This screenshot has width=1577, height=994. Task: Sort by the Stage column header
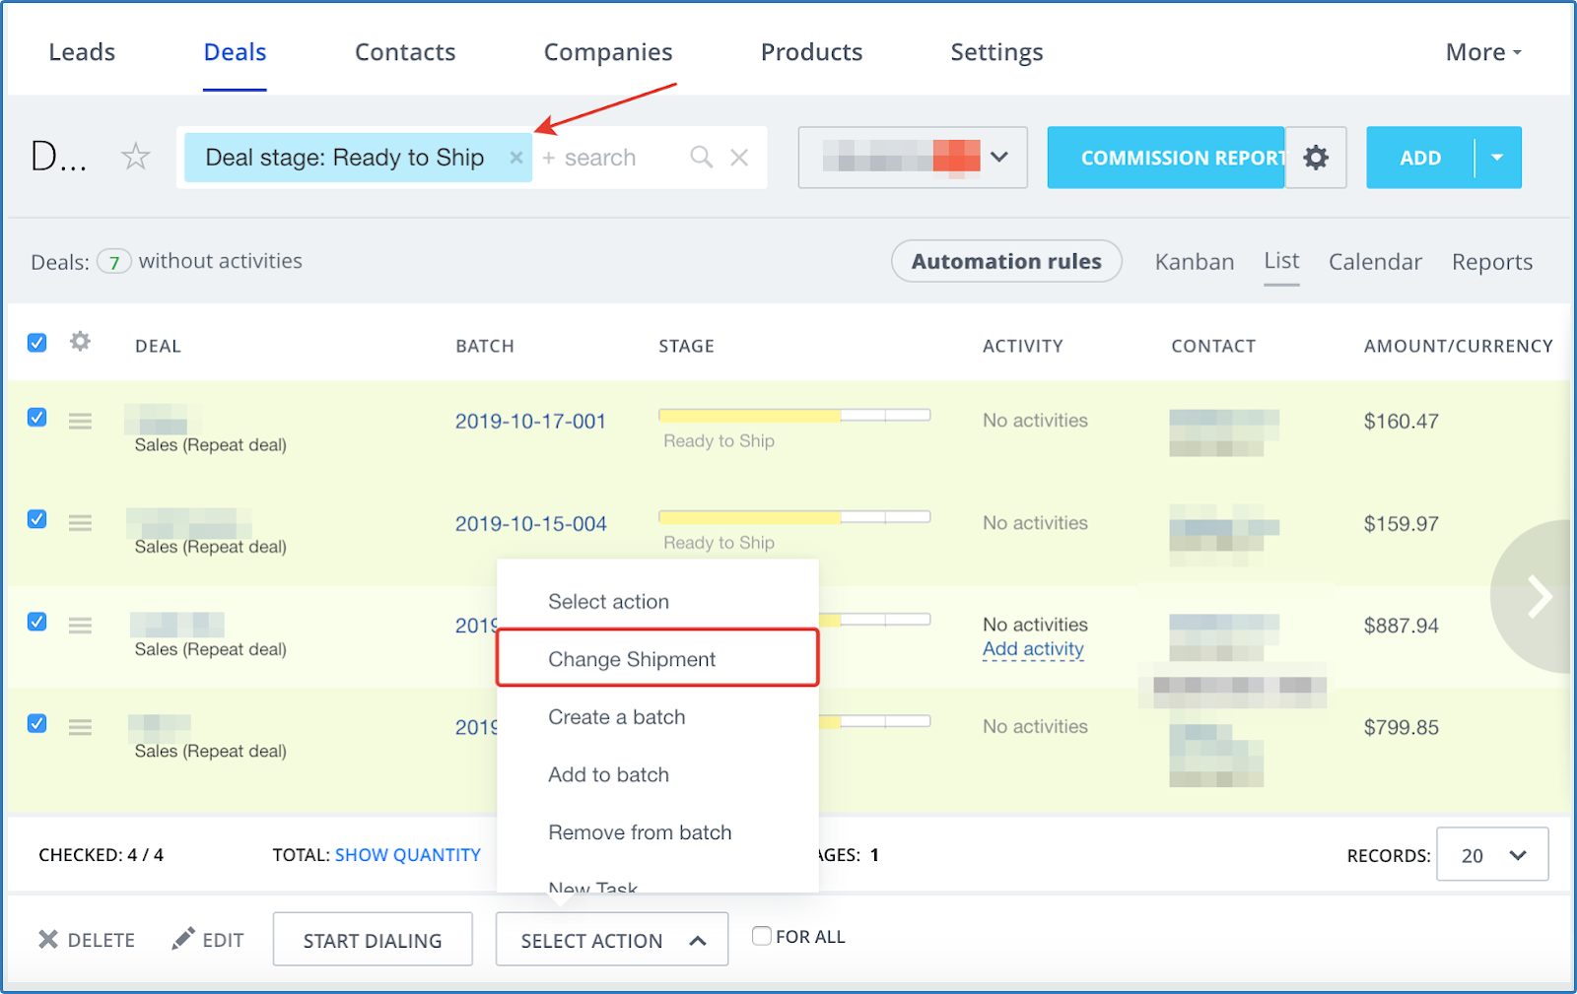tap(686, 346)
